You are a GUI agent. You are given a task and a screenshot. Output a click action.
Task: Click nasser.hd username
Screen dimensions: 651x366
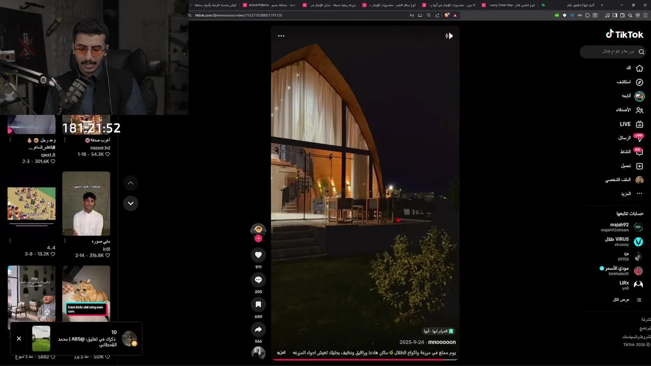[100, 148]
